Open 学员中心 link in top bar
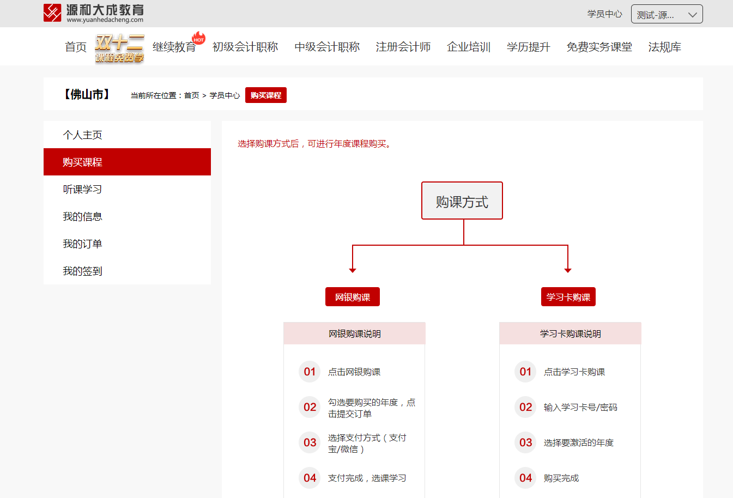 (x=604, y=14)
